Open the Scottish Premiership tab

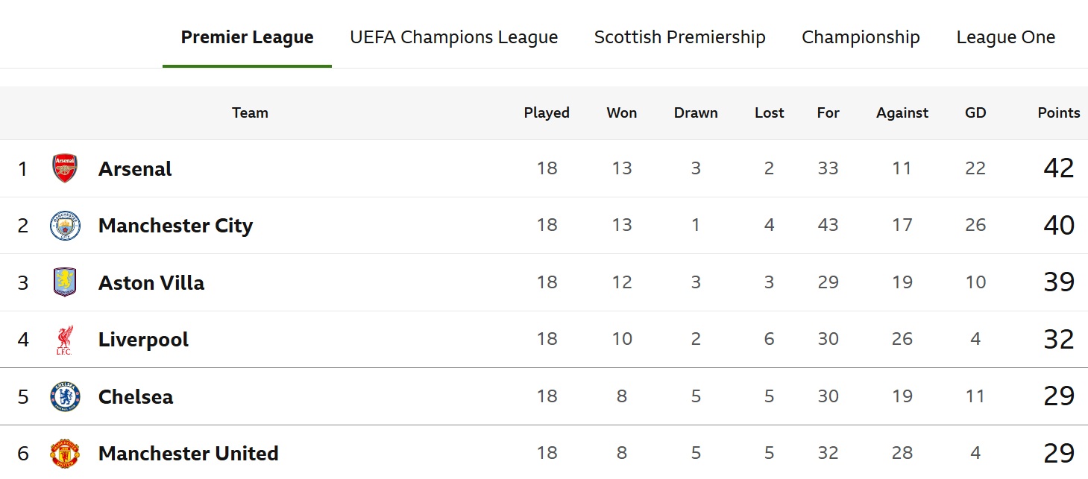679,37
